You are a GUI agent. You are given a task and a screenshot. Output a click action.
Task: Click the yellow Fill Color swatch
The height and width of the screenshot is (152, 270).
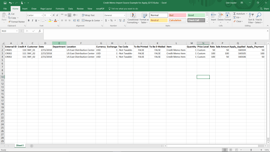(x=50, y=21)
